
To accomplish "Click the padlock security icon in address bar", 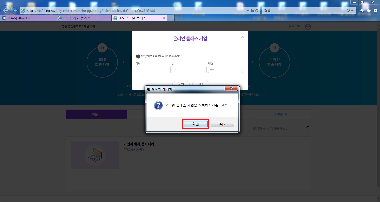I will pyautogui.click(x=252, y=11).
